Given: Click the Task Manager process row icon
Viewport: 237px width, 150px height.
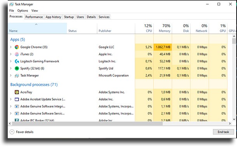Looking at the screenshot, I should (17, 76).
